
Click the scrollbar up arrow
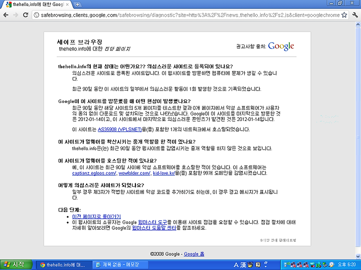pos(358,24)
